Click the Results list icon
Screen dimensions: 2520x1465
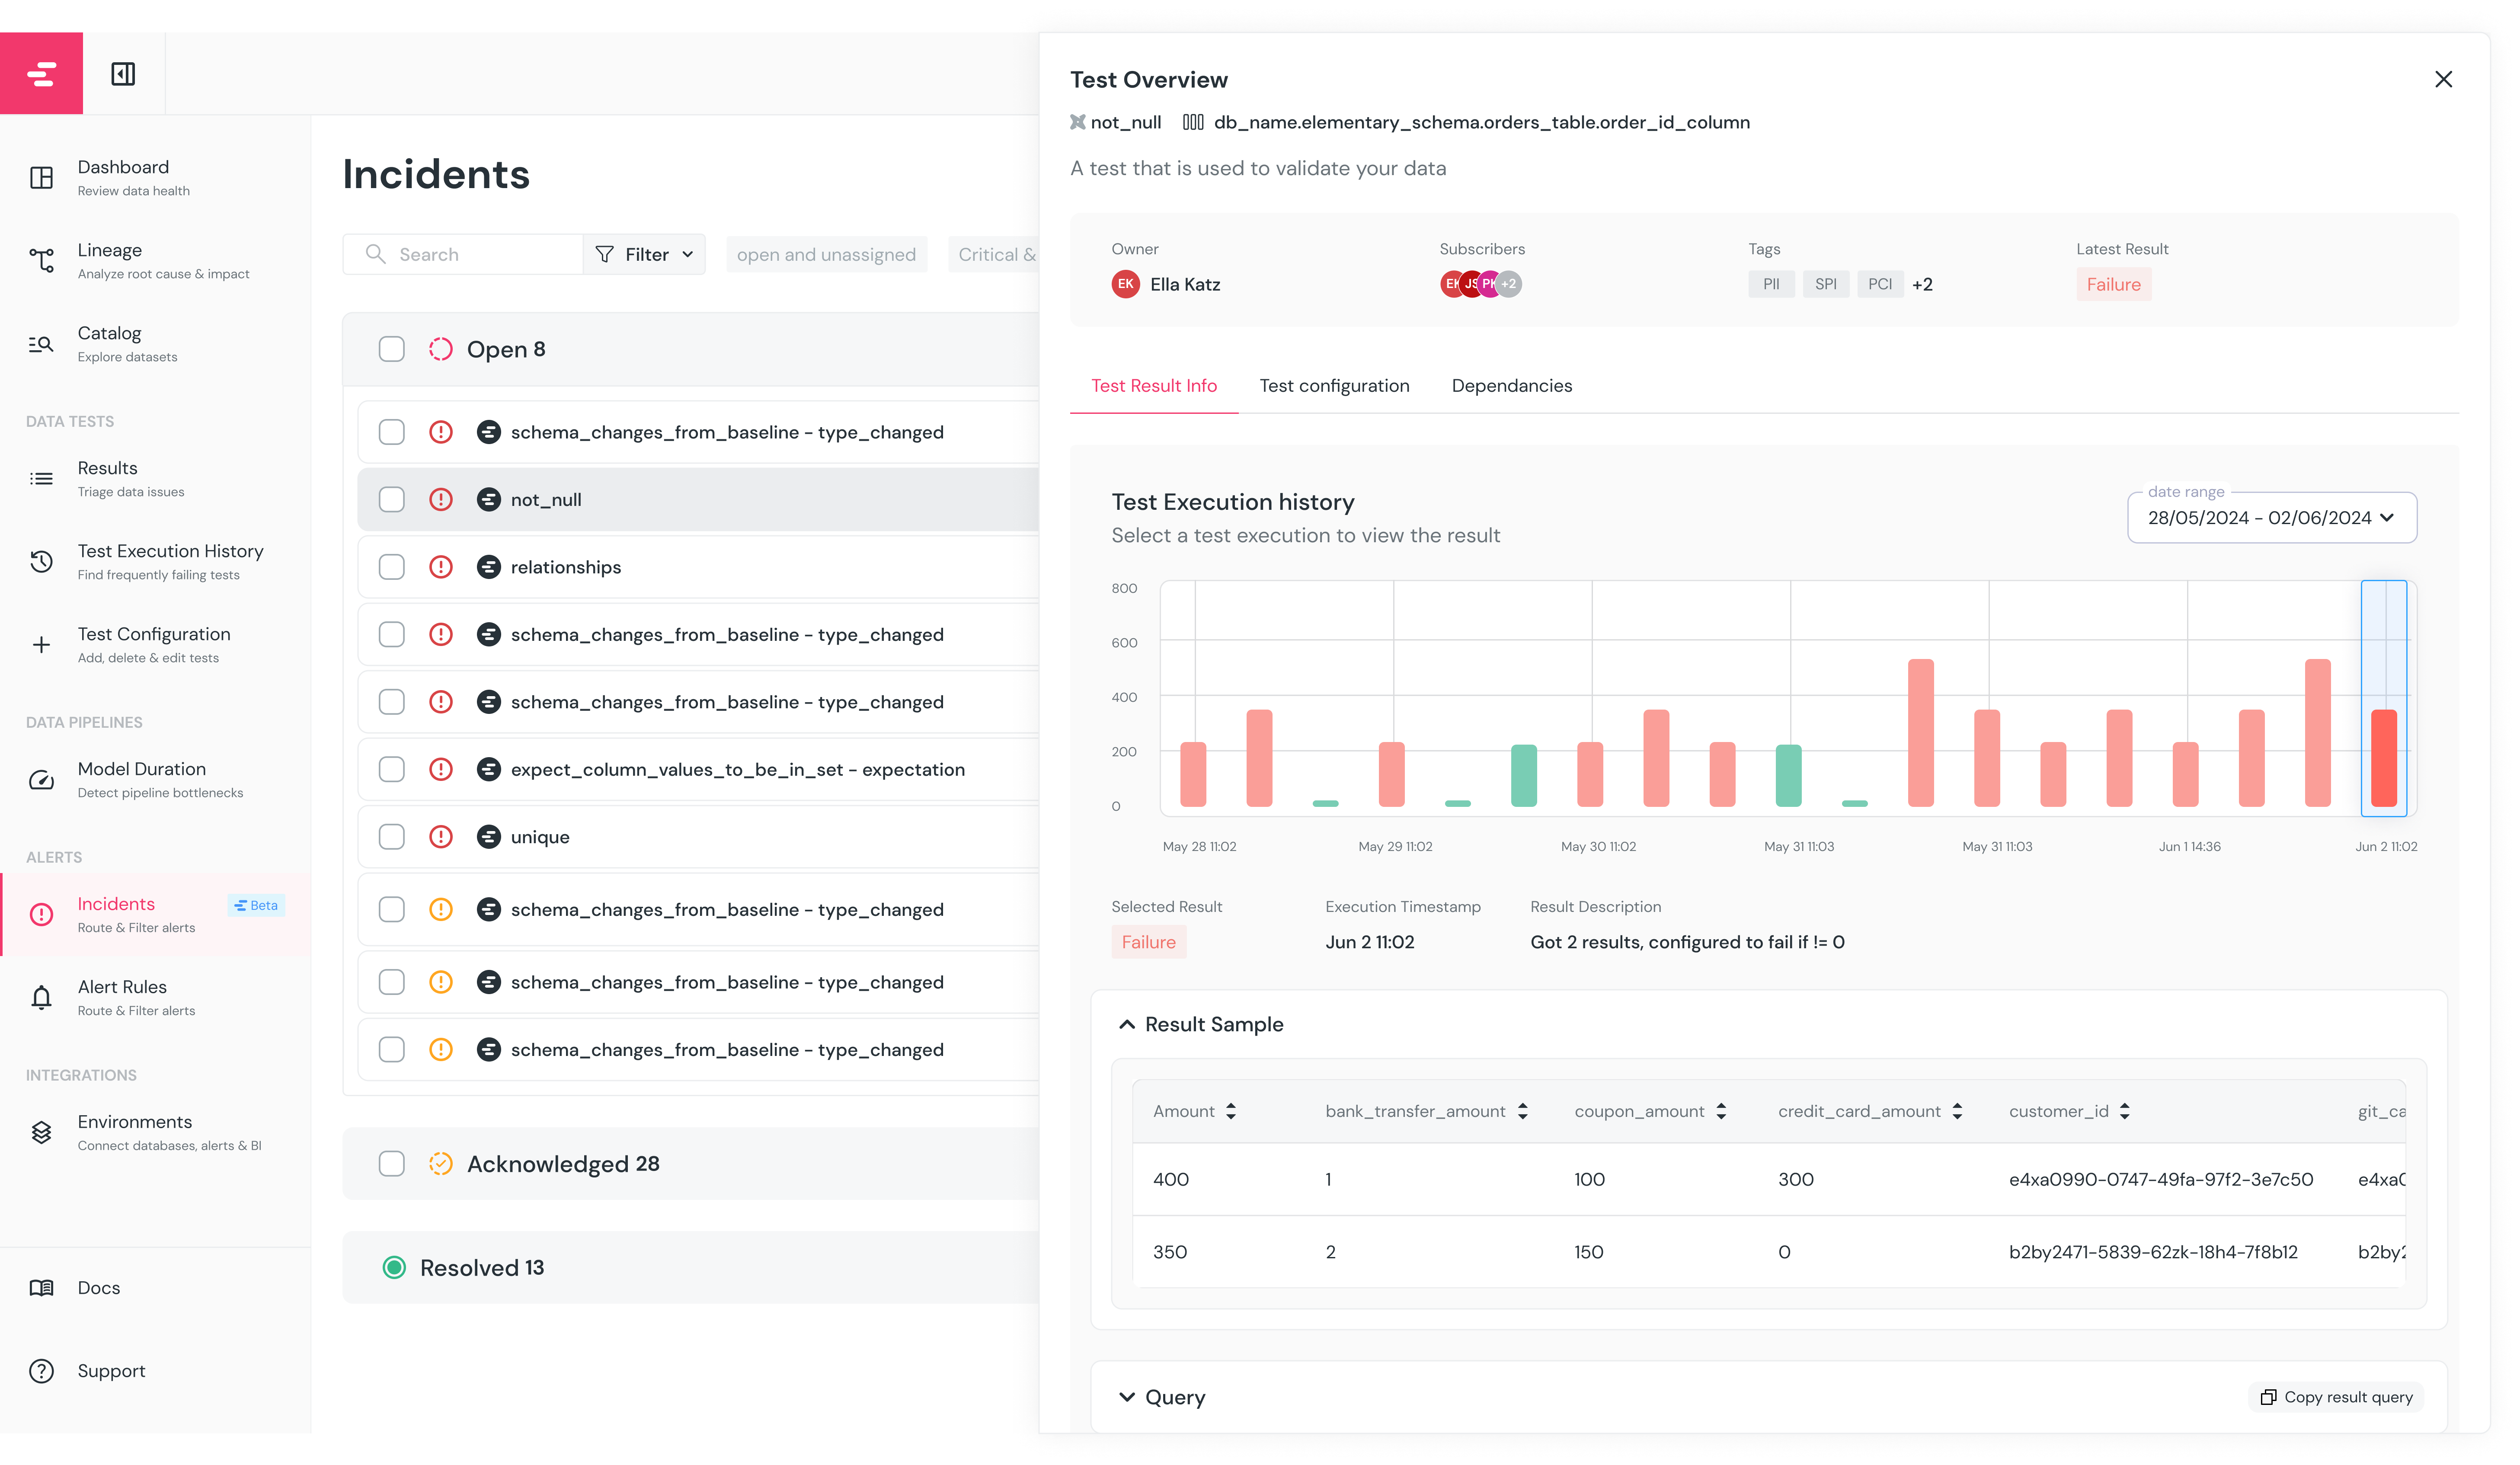point(41,479)
